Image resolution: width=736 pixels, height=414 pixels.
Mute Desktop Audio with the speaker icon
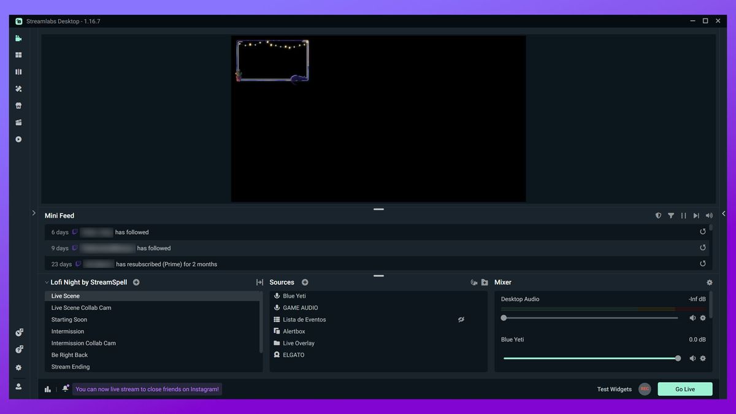pos(692,318)
